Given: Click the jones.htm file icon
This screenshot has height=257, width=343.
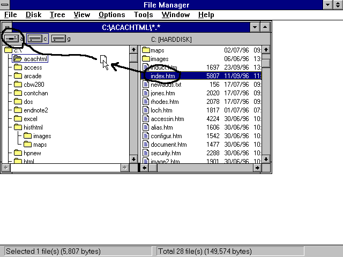Looking at the screenshot, I should pyautogui.click(x=145, y=93).
